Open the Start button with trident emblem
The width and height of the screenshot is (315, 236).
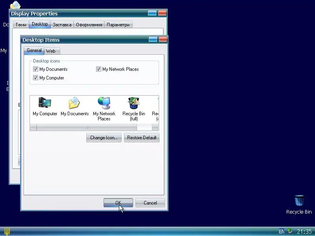[7, 231]
